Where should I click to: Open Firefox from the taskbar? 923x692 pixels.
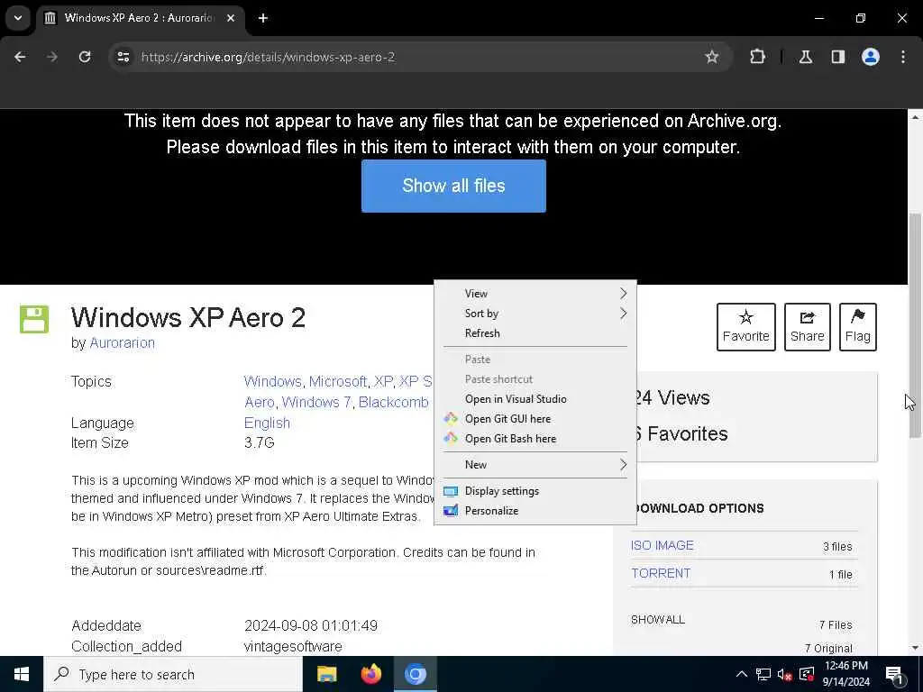pyautogui.click(x=370, y=674)
